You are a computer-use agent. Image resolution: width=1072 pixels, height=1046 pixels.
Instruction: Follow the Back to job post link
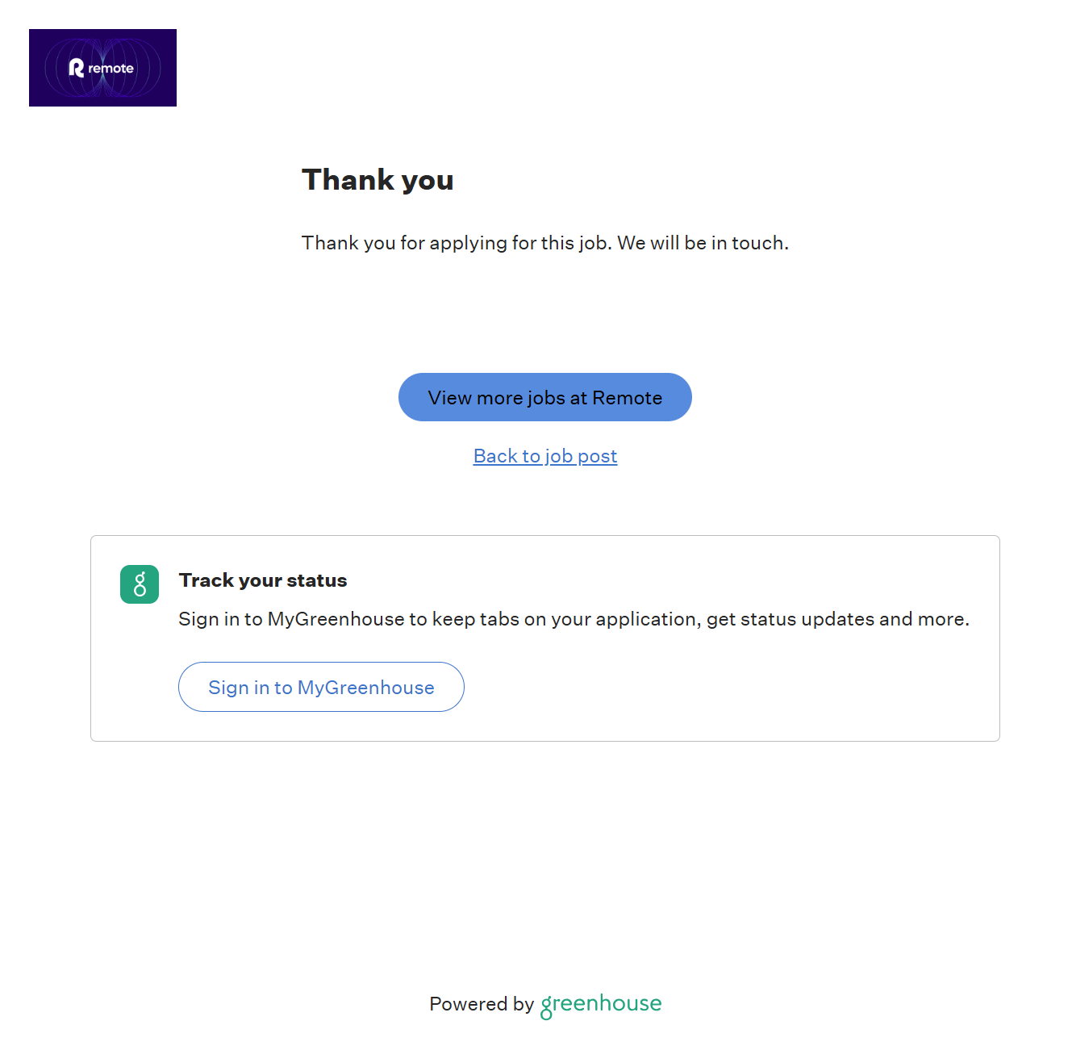click(x=544, y=456)
